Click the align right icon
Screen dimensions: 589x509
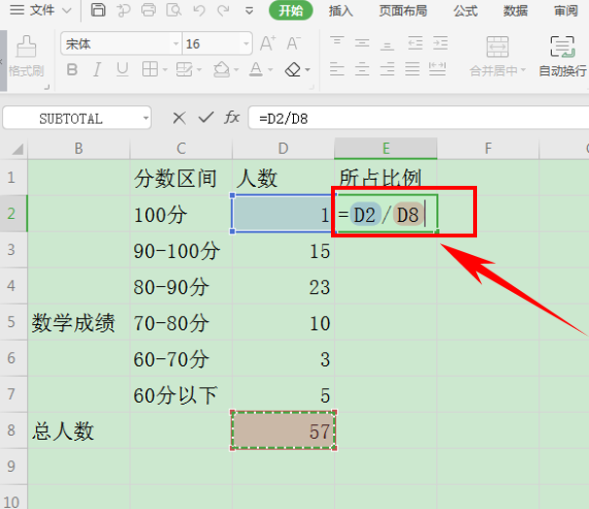(x=387, y=69)
